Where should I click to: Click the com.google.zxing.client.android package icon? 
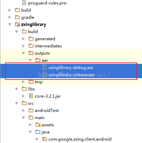pyautogui.click(x=45, y=139)
